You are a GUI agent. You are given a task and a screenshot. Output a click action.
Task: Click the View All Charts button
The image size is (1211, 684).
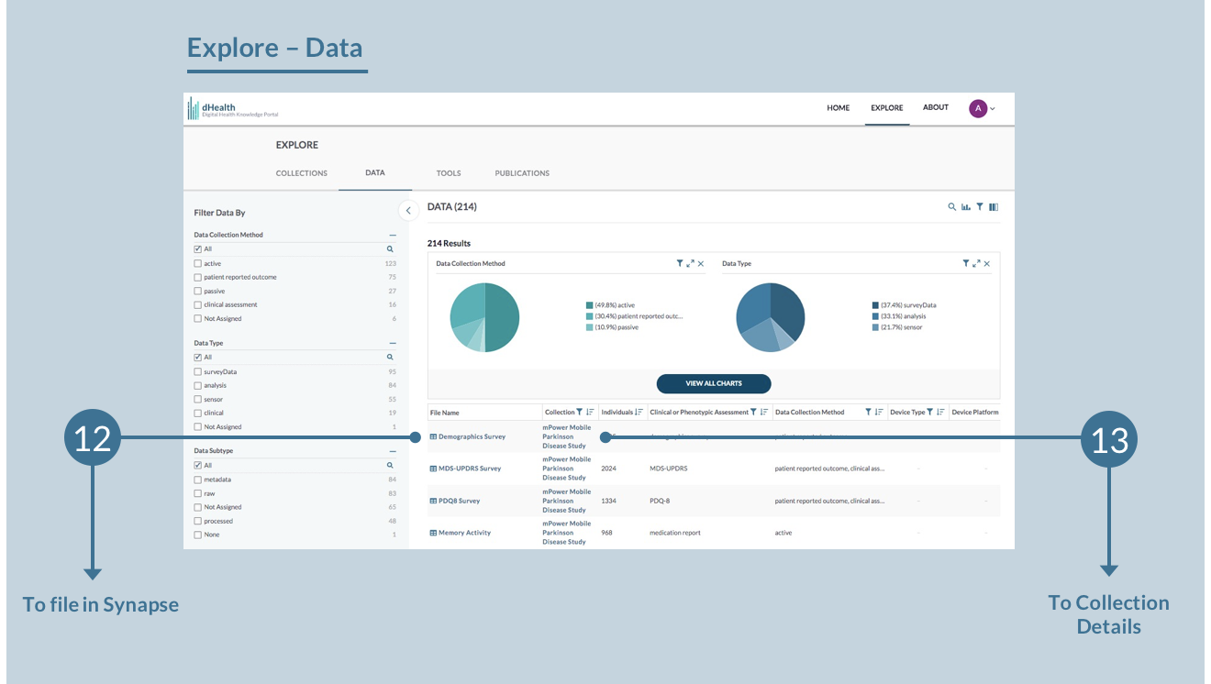(714, 383)
